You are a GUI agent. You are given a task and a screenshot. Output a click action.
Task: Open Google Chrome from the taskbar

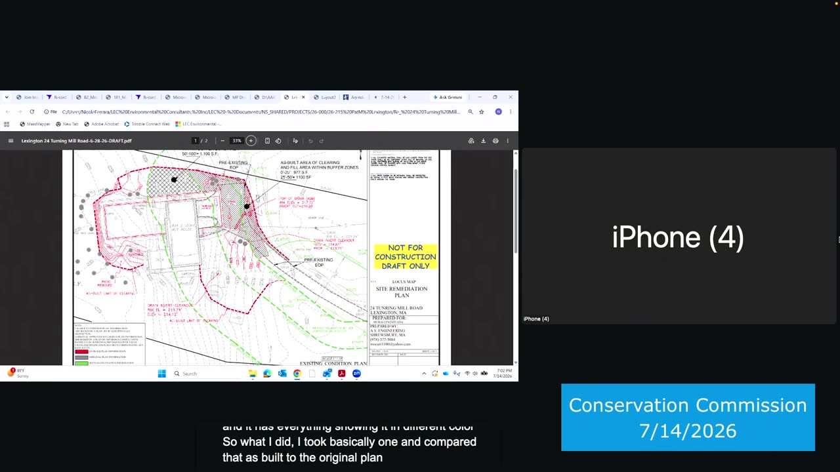[297, 374]
